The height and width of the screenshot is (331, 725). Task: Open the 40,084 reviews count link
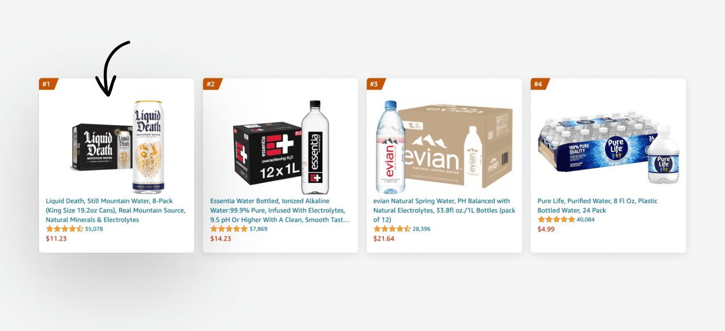(586, 220)
